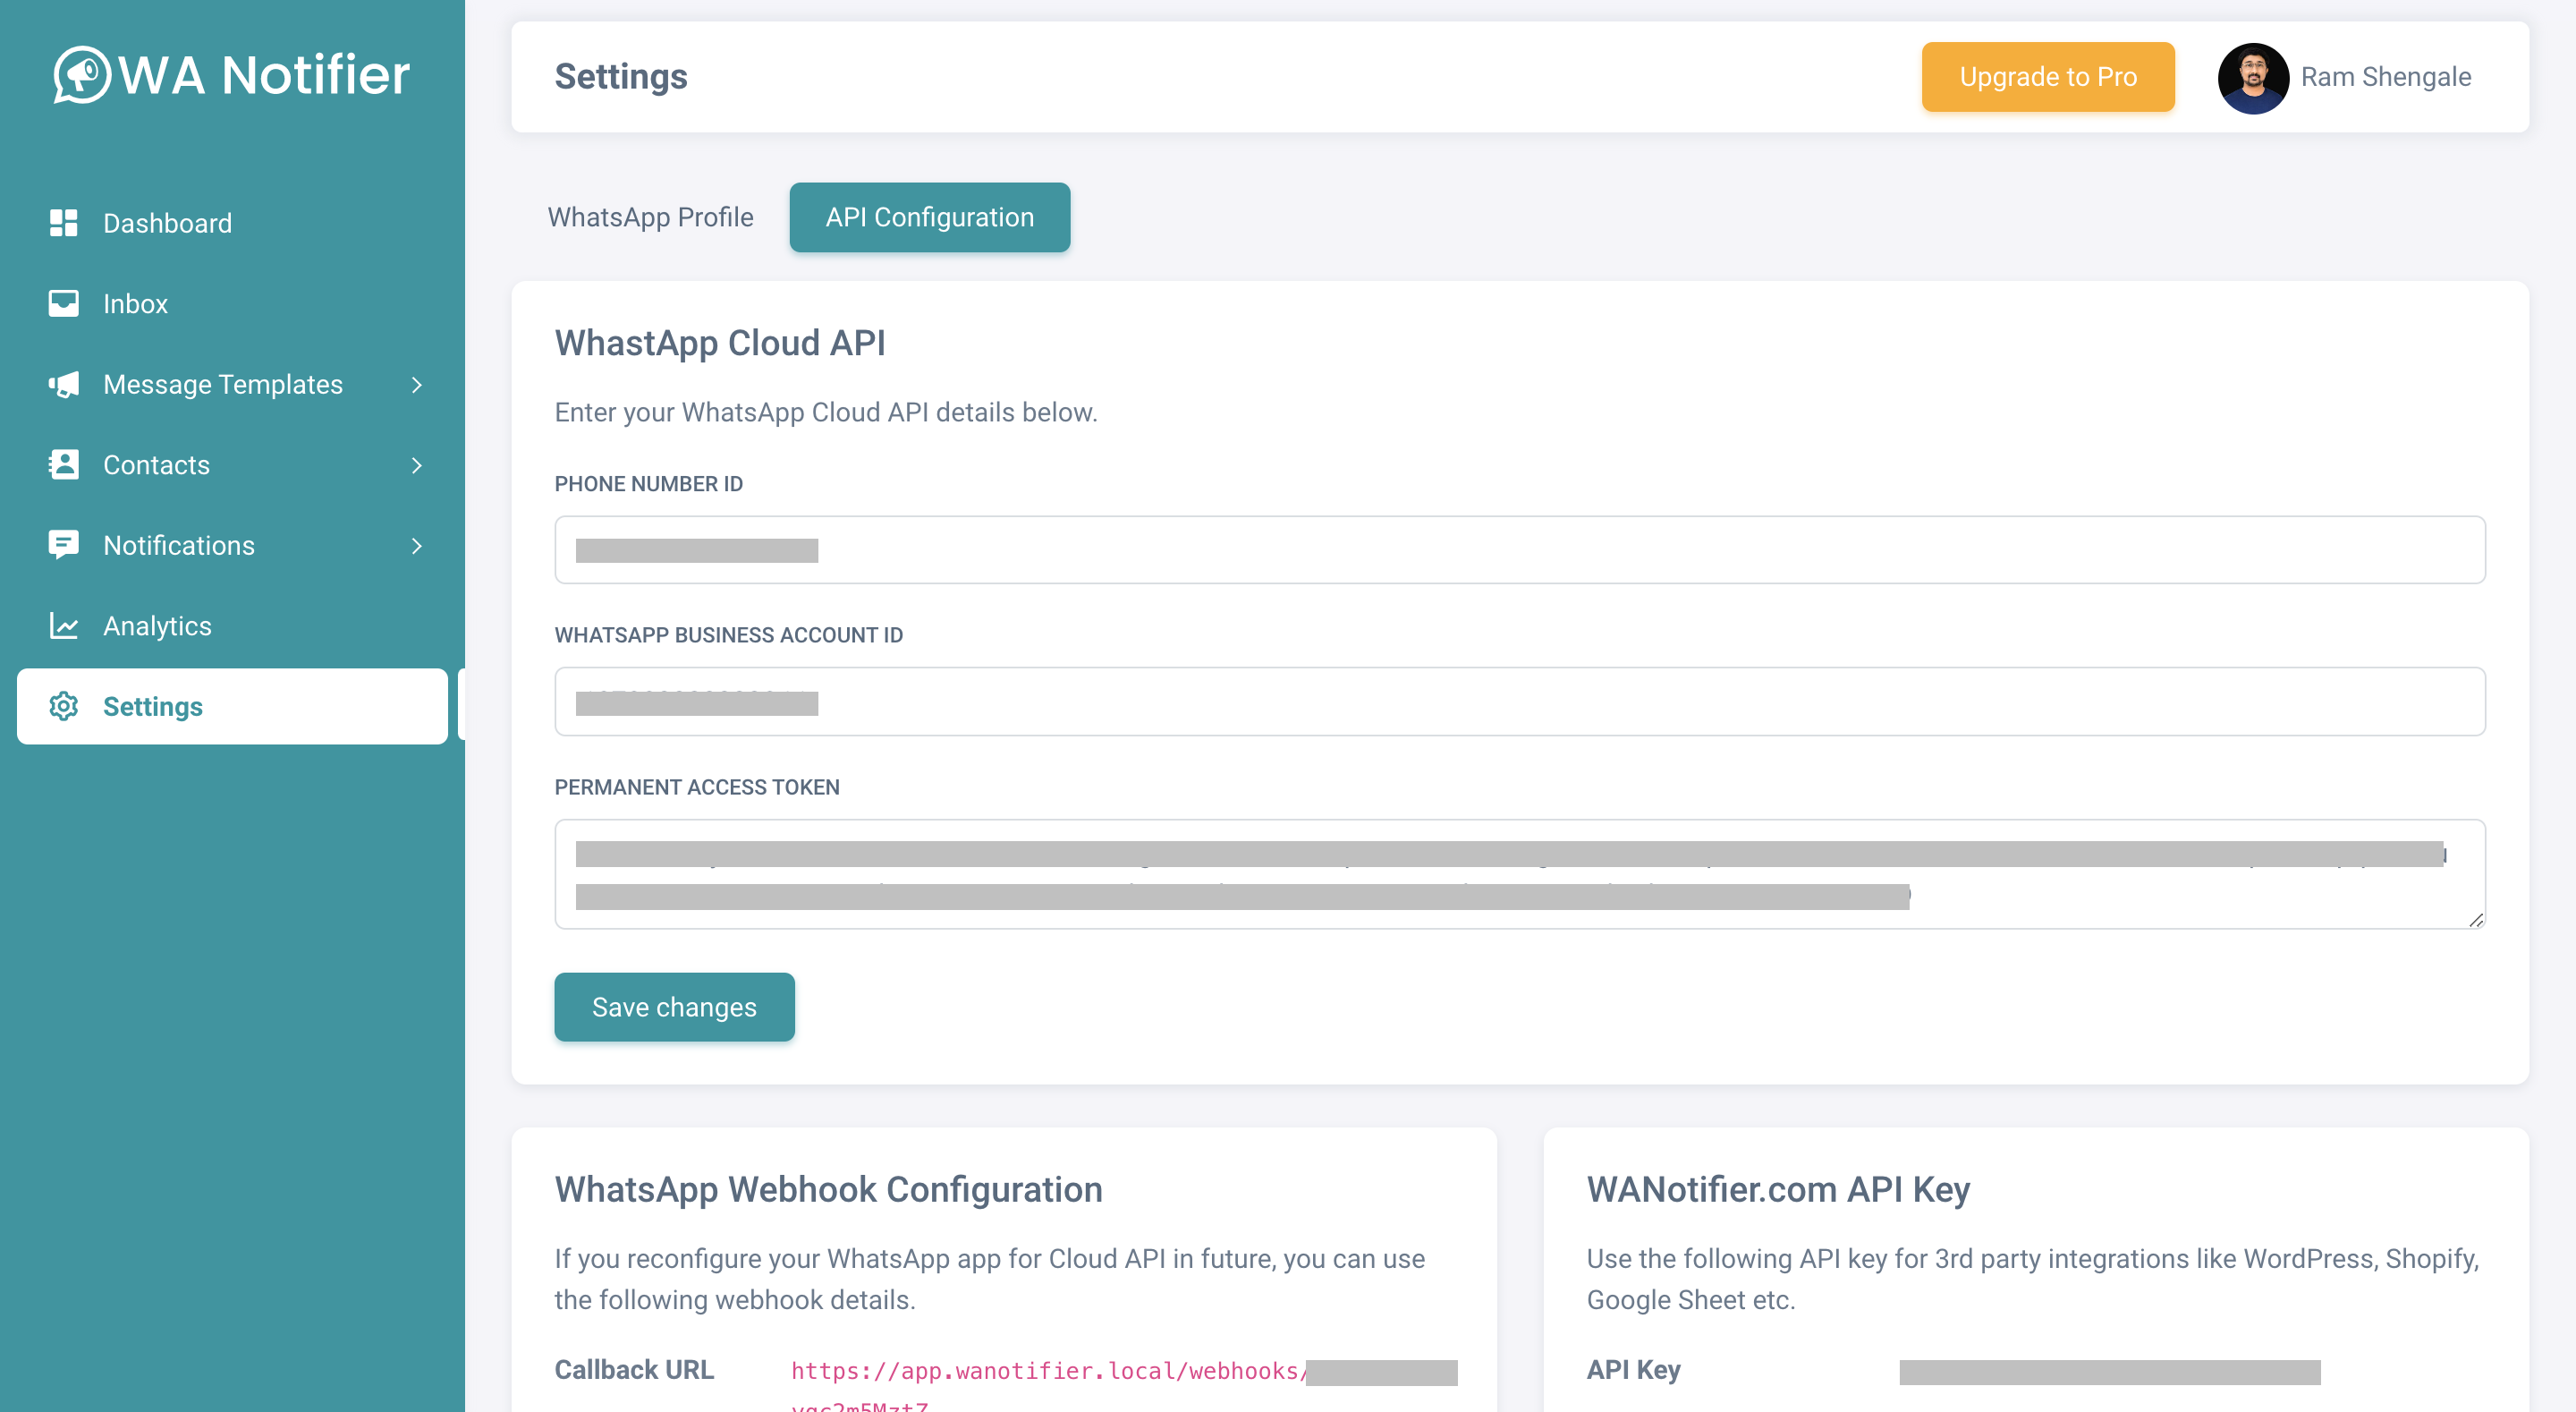The height and width of the screenshot is (1412, 2576).
Task: Click the Dashboard grid icon
Action: click(x=63, y=223)
